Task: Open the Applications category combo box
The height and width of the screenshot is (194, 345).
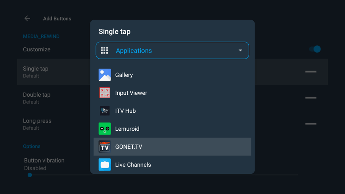Action: (172, 51)
